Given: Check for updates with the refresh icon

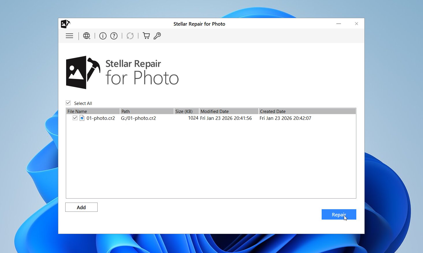Looking at the screenshot, I should tap(130, 36).
